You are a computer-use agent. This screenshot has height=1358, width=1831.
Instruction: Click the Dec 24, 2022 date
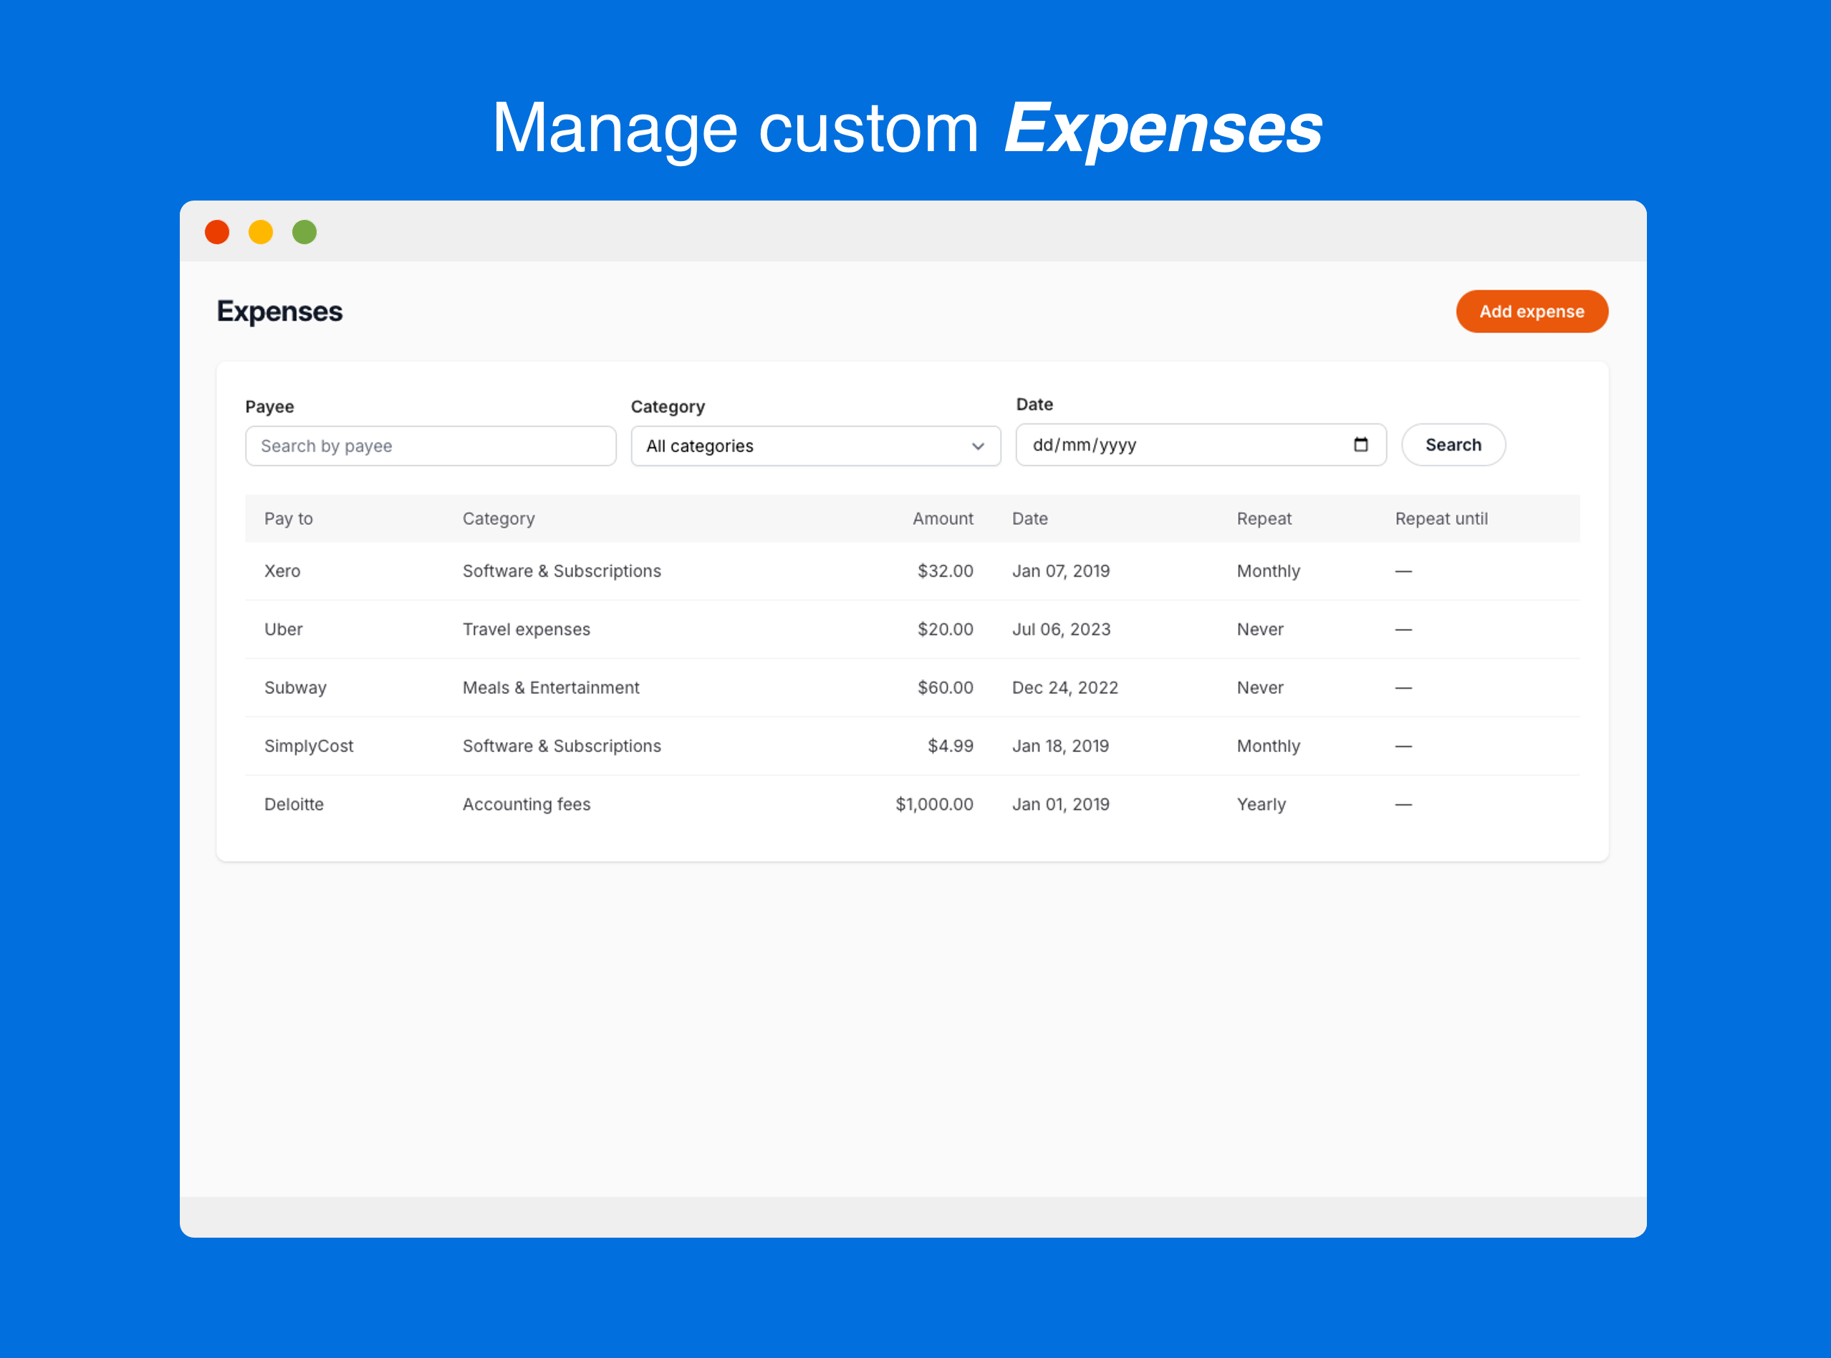click(1065, 688)
